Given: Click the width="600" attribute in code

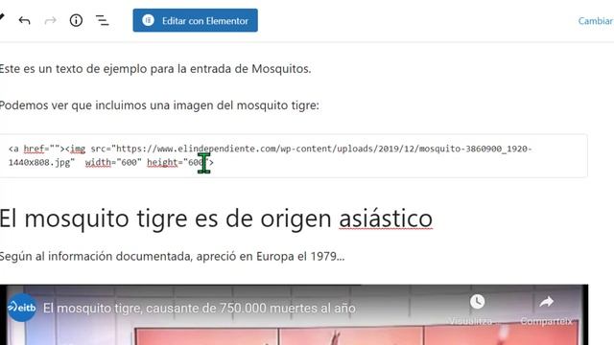Looking at the screenshot, I should [113, 162].
